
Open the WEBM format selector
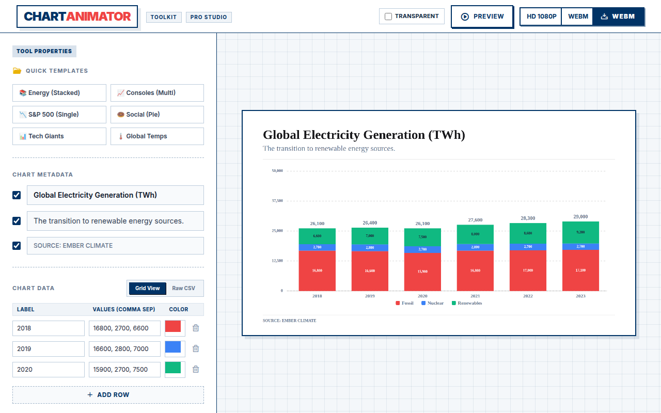click(x=578, y=17)
